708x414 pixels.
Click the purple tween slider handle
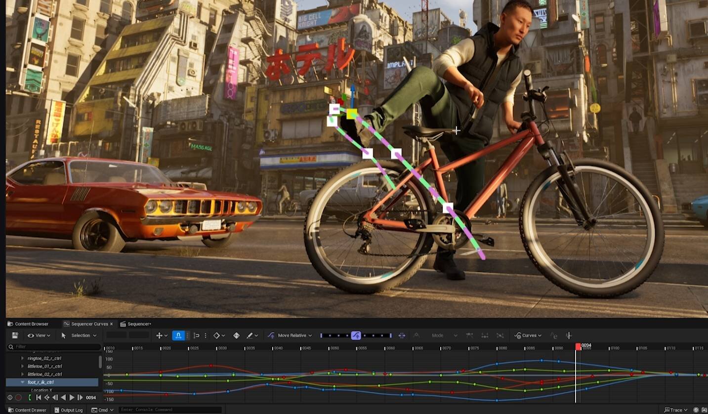tap(356, 335)
